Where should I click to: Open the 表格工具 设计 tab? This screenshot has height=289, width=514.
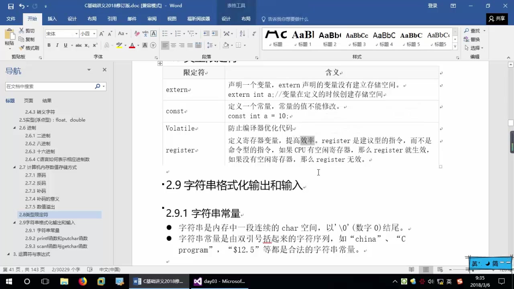[226, 19]
